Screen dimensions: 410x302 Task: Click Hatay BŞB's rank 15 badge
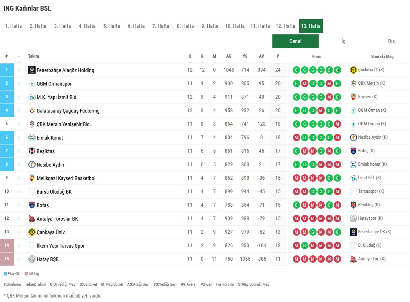point(7,259)
